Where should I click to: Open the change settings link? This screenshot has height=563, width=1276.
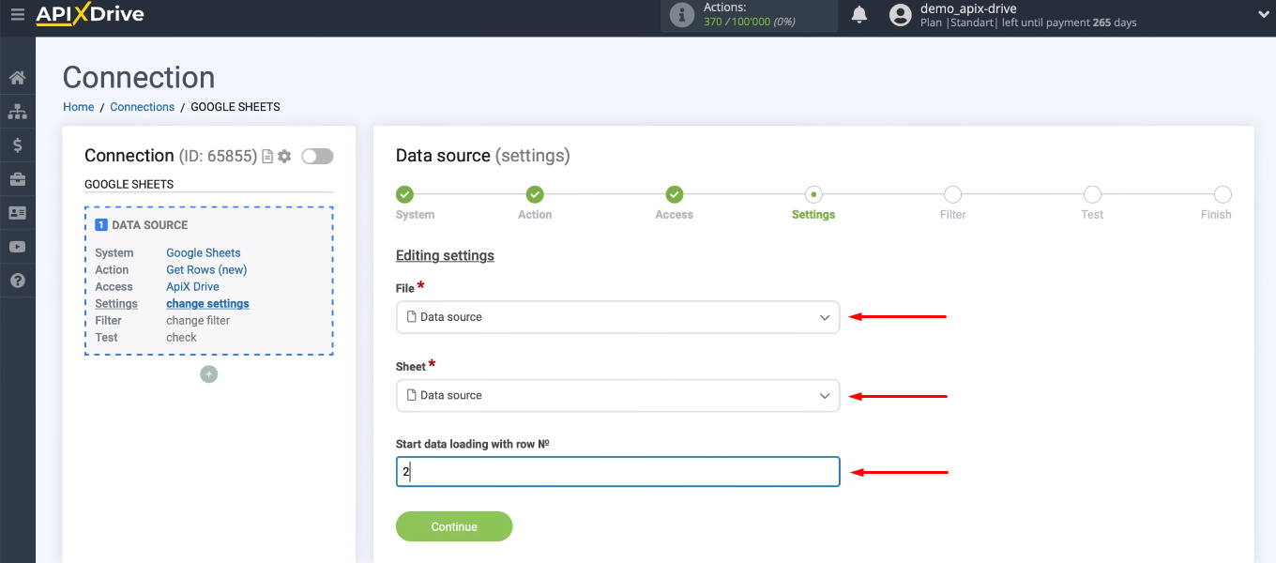(206, 303)
